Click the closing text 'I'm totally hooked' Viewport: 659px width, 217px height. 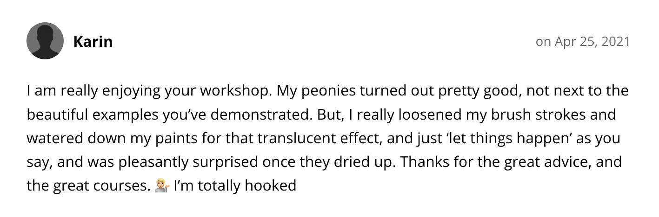(x=235, y=186)
